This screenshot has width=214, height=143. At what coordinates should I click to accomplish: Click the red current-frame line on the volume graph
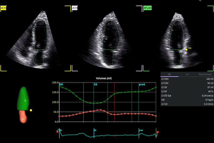pos(114,102)
